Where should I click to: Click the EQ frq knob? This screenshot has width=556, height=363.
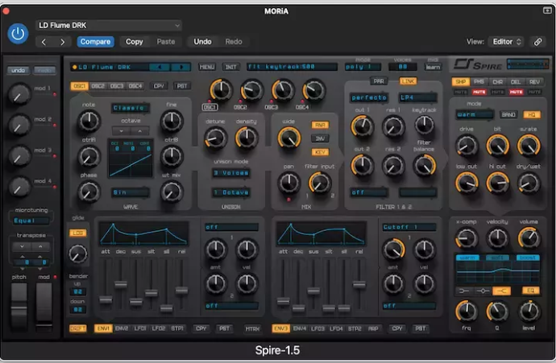[x=467, y=311]
